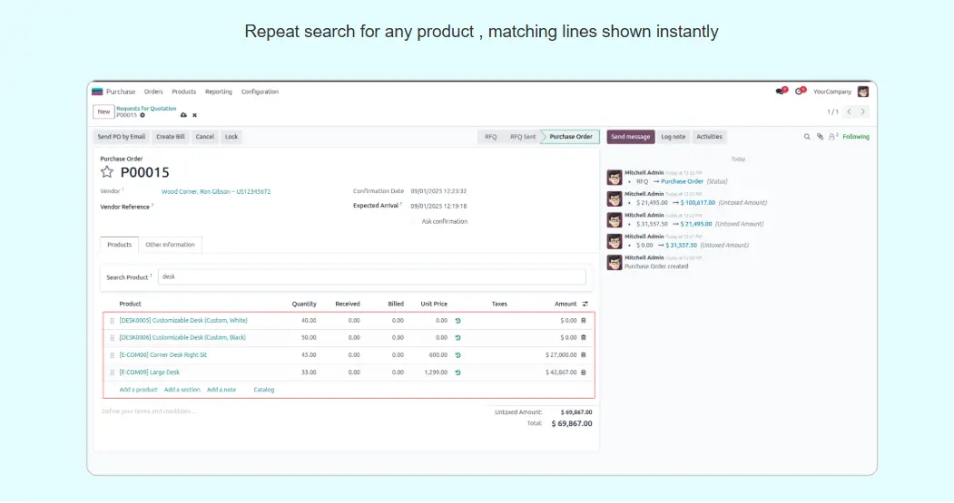Switch to the Other Information tab

point(170,245)
